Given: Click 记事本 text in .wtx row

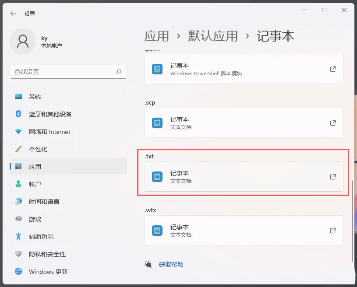Looking at the screenshot, I should [180, 227].
